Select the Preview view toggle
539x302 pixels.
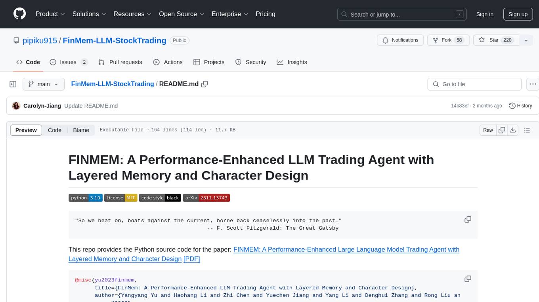26,130
